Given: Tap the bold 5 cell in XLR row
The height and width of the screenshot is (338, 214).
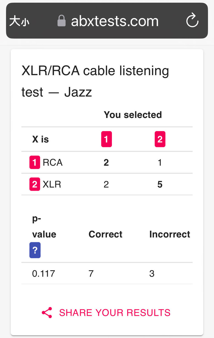Looking at the screenshot, I should pos(160,184).
